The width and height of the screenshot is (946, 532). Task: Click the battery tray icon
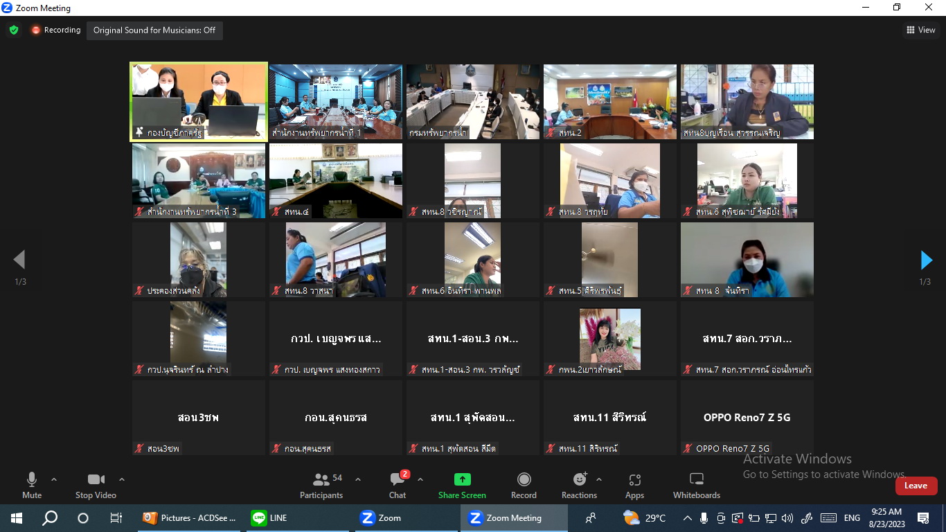(754, 518)
